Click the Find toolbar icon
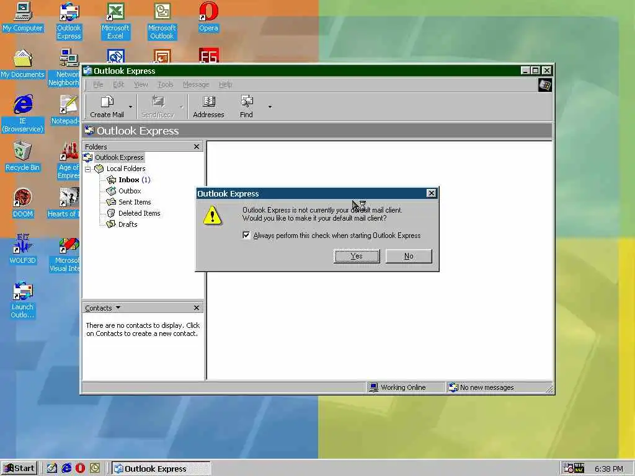635x476 pixels. [x=246, y=101]
